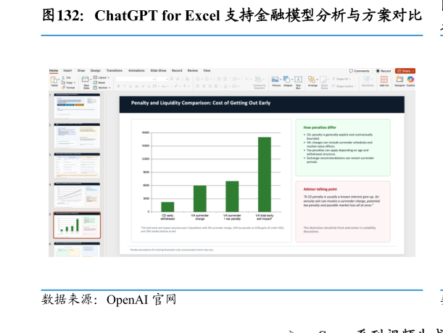
Task: Open the Record ribbon tab
Action: tap(177, 70)
